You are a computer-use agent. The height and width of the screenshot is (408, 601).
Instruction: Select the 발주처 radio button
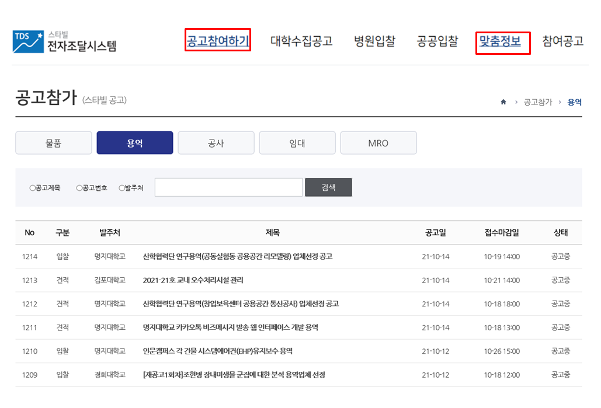[122, 188]
